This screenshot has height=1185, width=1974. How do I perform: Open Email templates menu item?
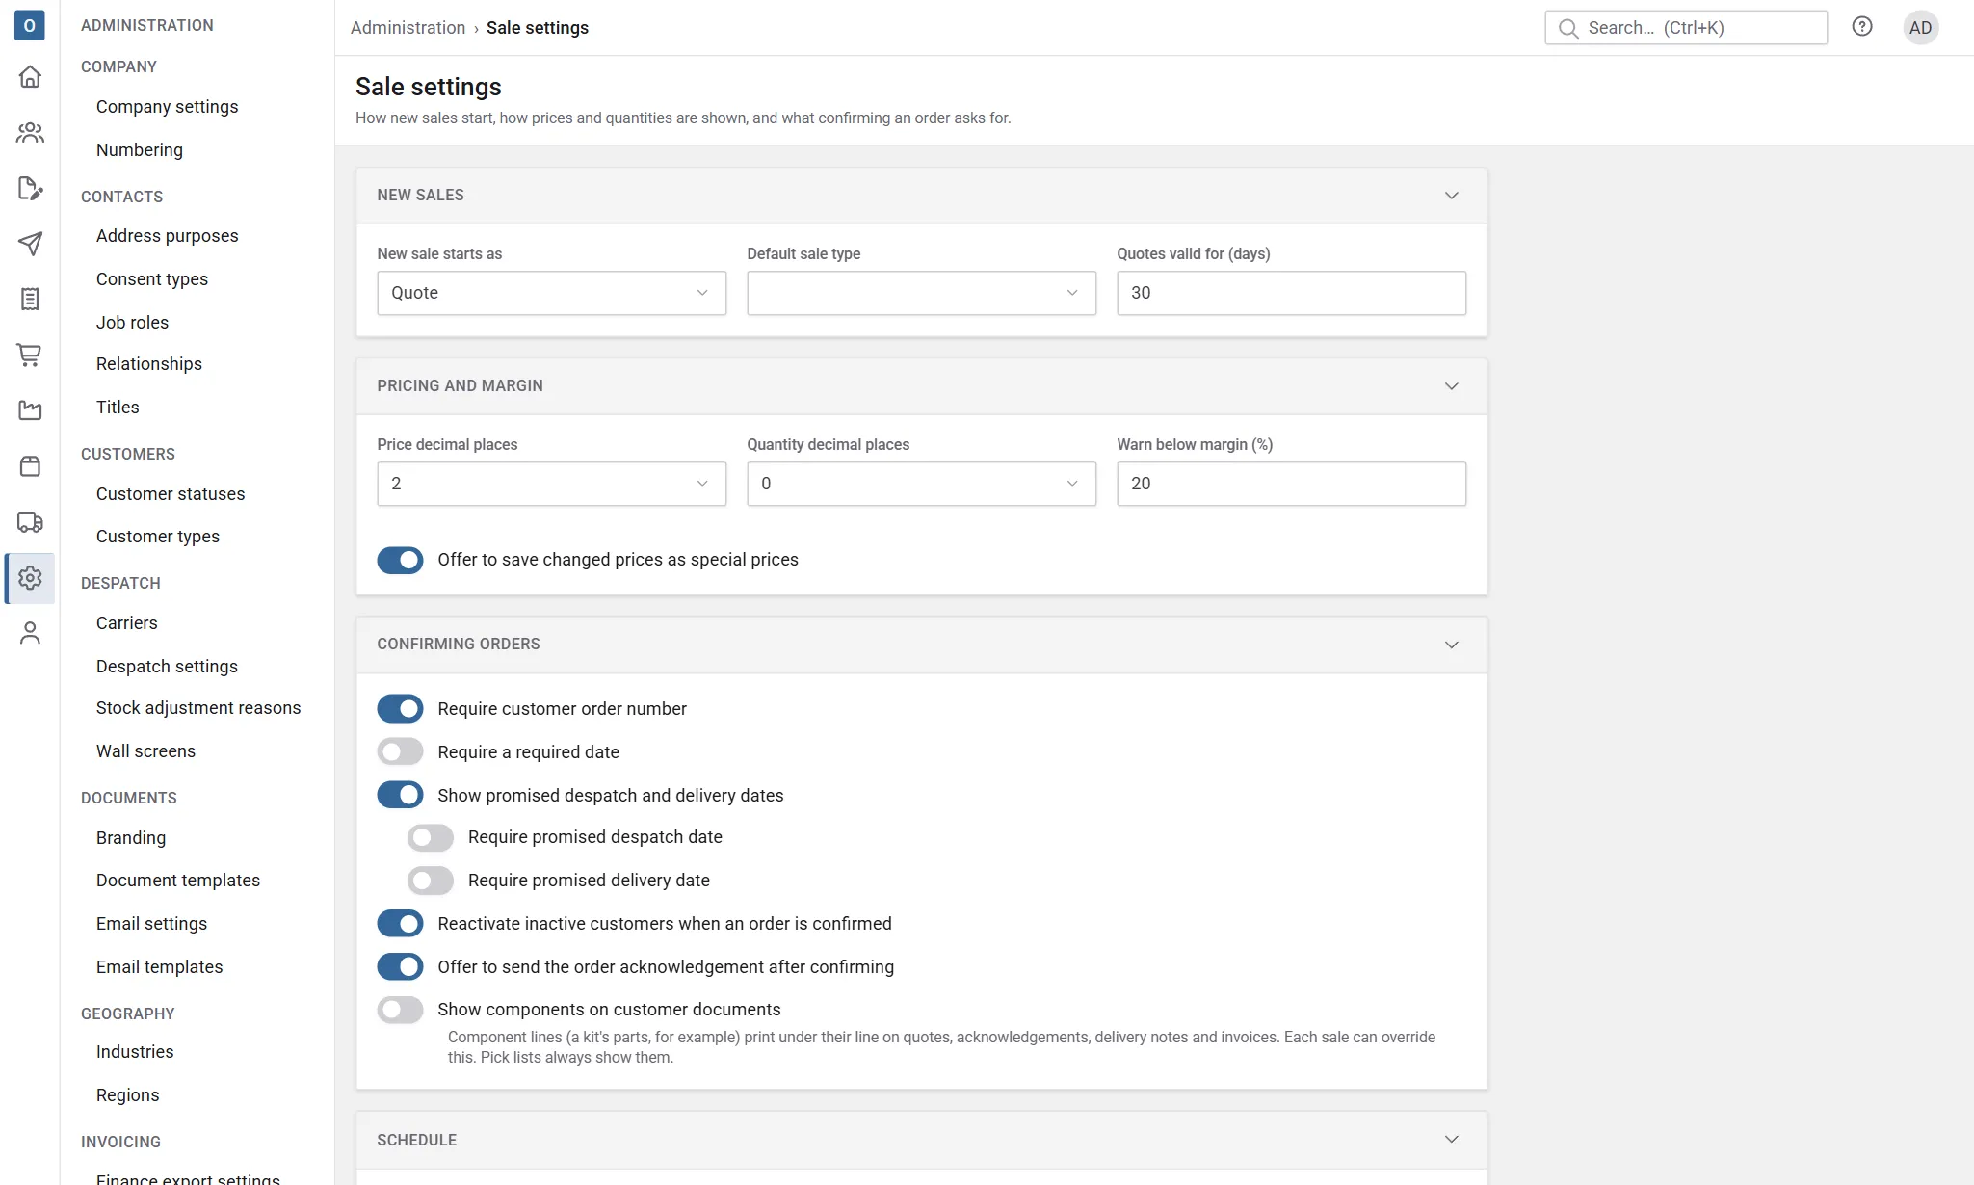pyautogui.click(x=159, y=967)
